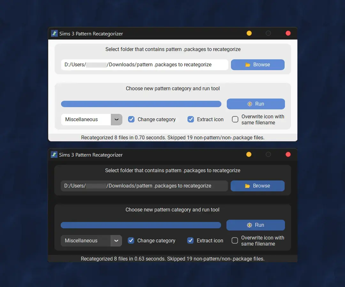Click 'Choose new pattern category' text, dark window
The width and height of the screenshot is (345, 287).
point(172,210)
